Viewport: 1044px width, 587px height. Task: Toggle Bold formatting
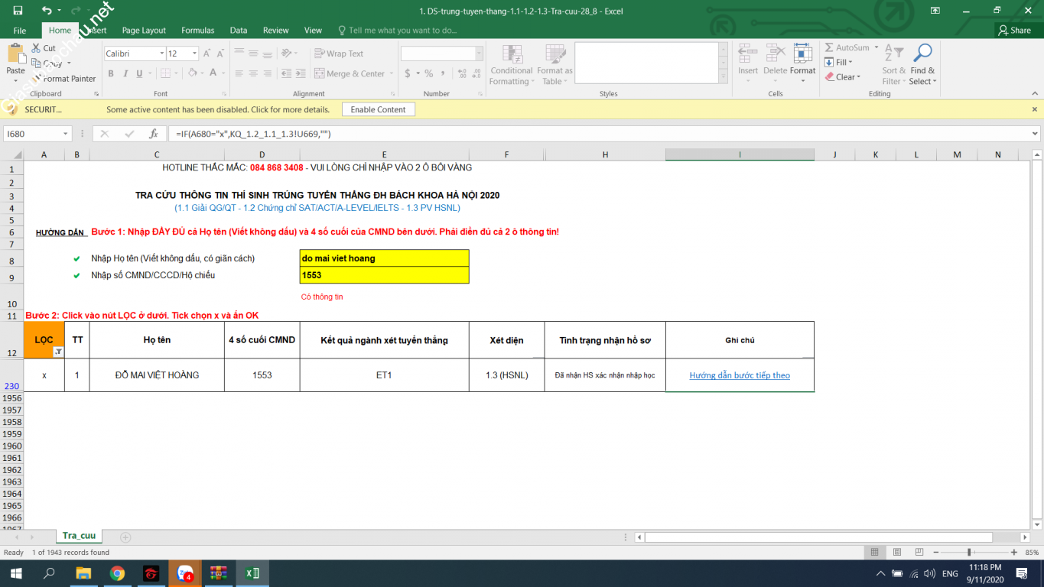tap(111, 74)
